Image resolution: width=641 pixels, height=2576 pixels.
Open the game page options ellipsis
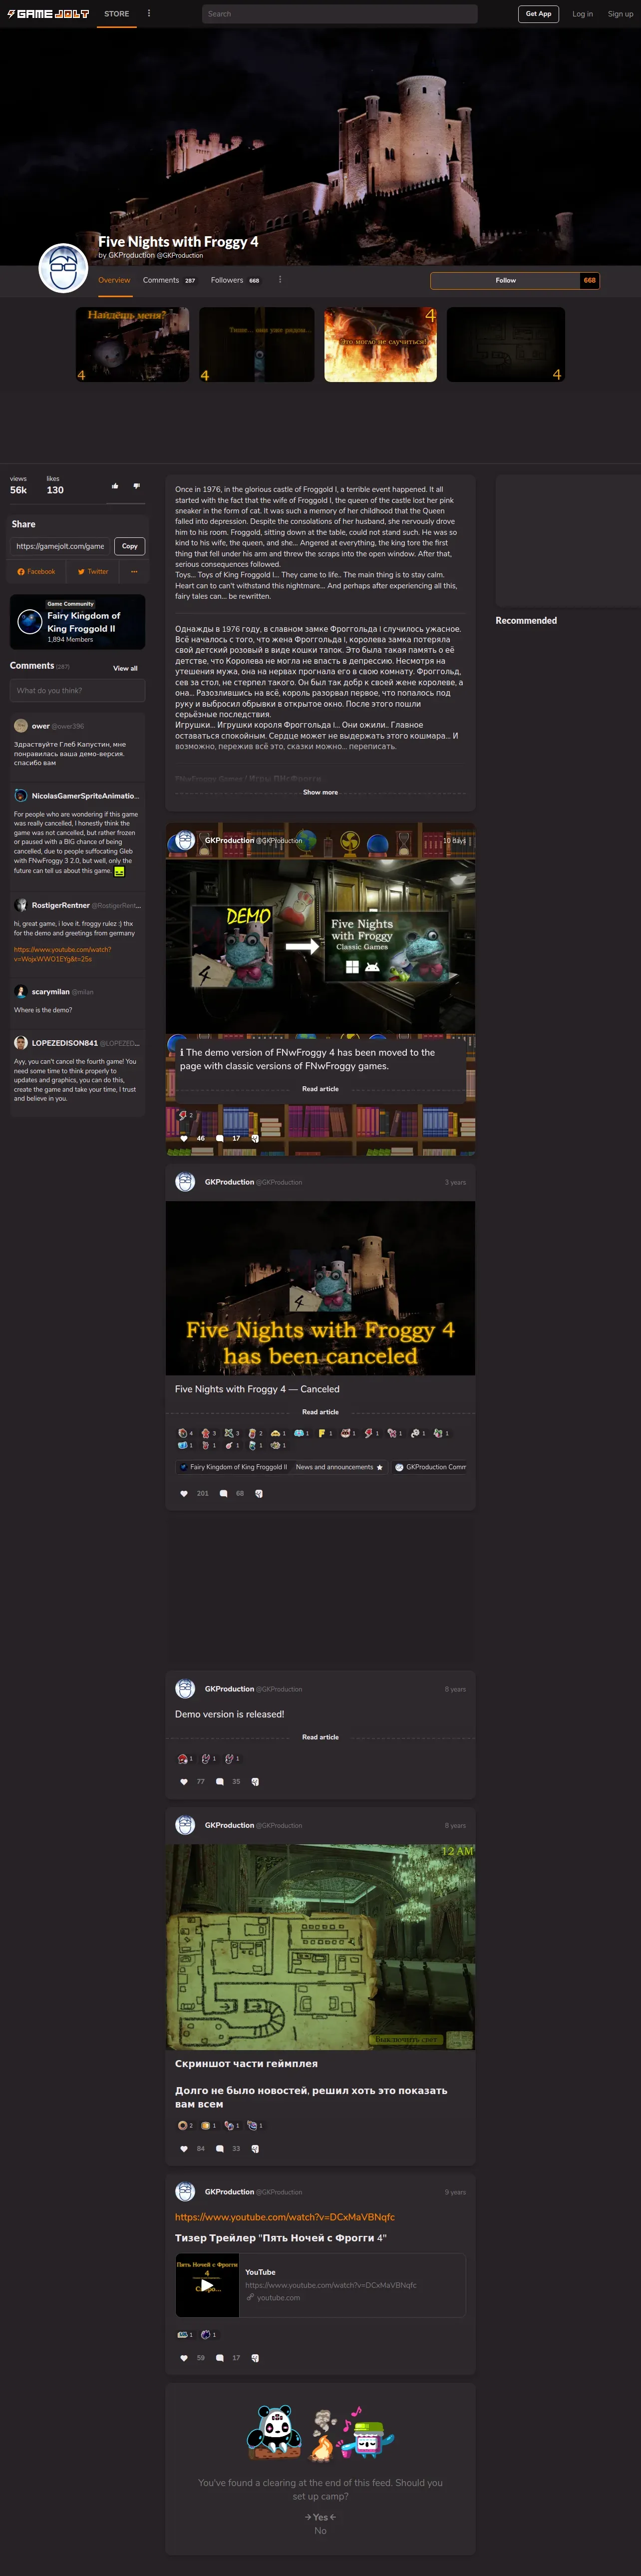[280, 280]
